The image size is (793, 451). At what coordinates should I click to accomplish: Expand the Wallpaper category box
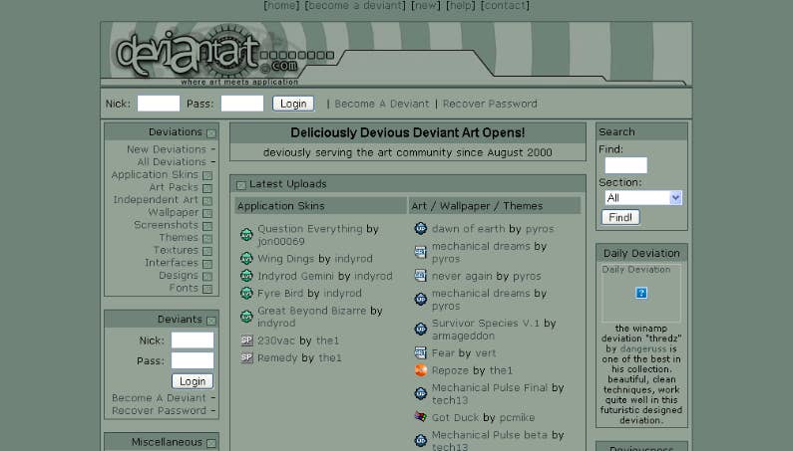pos(207,214)
